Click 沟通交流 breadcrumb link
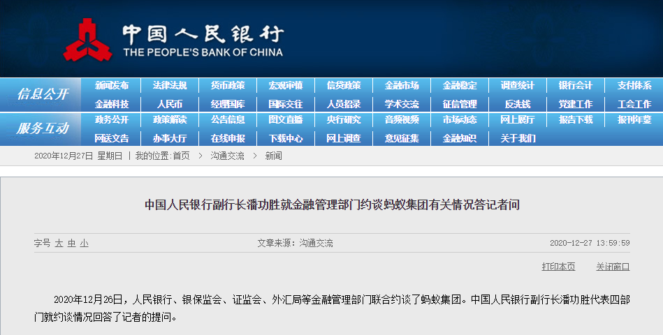This screenshot has height=335, width=663. click(x=227, y=156)
